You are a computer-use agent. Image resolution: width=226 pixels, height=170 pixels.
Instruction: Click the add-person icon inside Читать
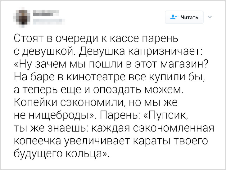173,17
